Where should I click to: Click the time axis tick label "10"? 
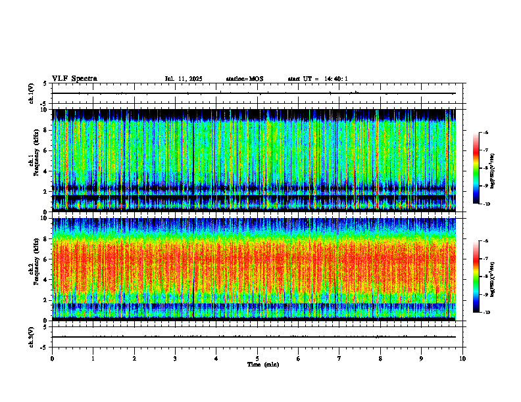[462, 359]
